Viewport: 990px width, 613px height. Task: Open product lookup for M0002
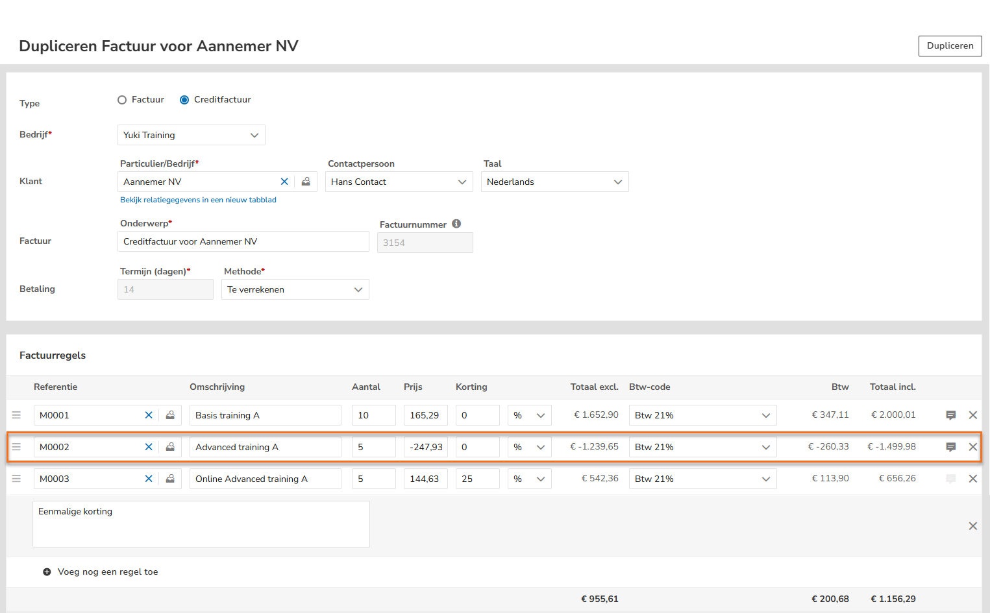[x=170, y=447]
